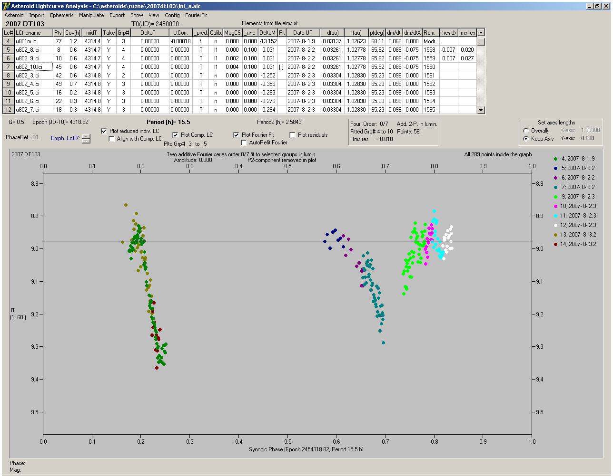Open the Import menu

[x=37, y=15]
